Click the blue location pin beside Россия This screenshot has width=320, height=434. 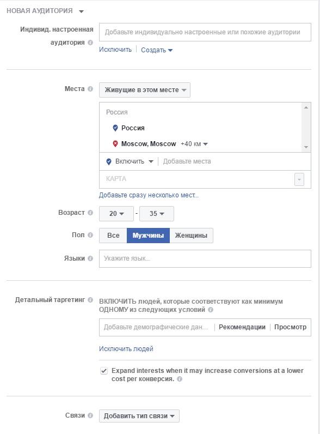pos(115,128)
